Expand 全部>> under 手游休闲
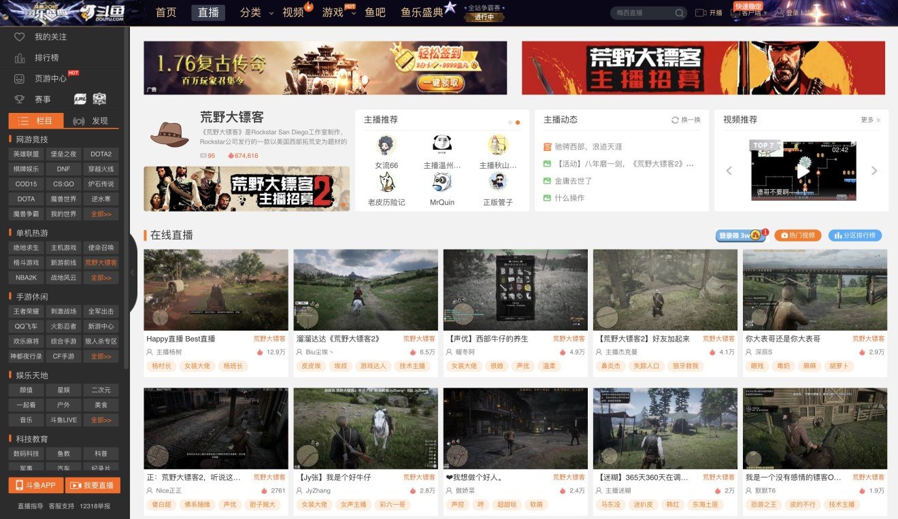898x519 pixels. click(x=101, y=356)
